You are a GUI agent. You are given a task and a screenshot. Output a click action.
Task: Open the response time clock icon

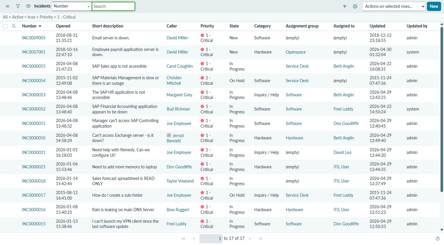438,239
